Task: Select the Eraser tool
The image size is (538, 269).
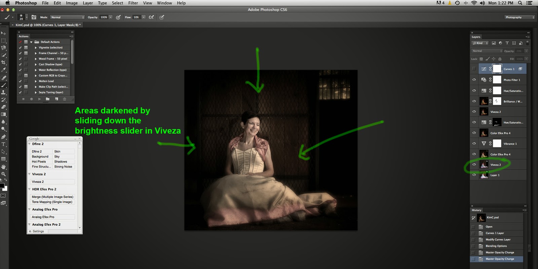Action: coord(3,107)
